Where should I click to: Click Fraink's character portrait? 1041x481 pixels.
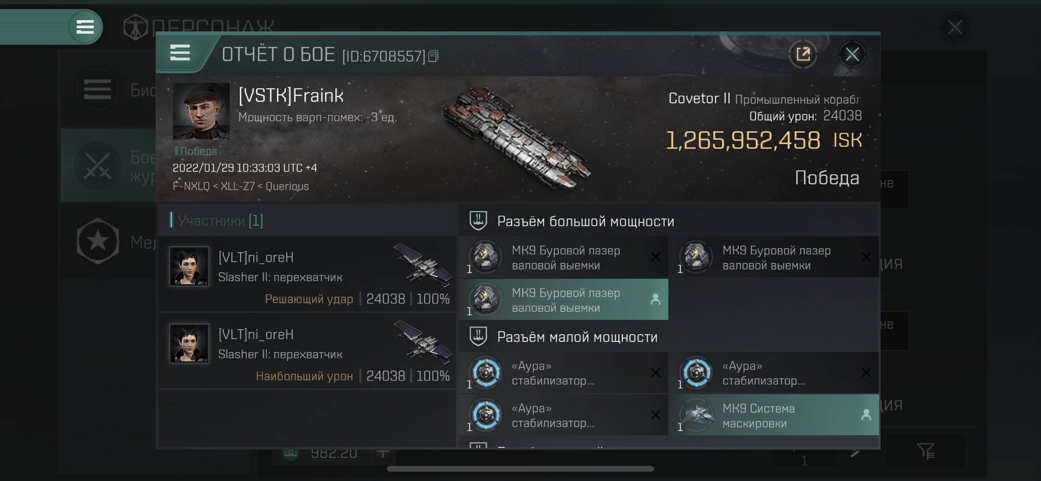(201, 111)
